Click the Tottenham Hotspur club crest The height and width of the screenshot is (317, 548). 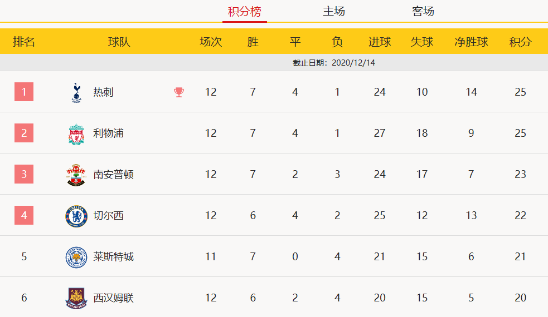(76, 92)
